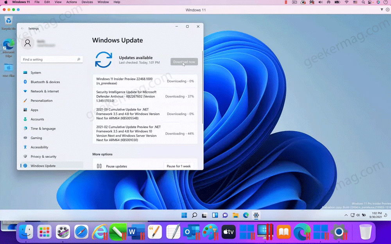Open the Edit menu

(x=47, y=2)
